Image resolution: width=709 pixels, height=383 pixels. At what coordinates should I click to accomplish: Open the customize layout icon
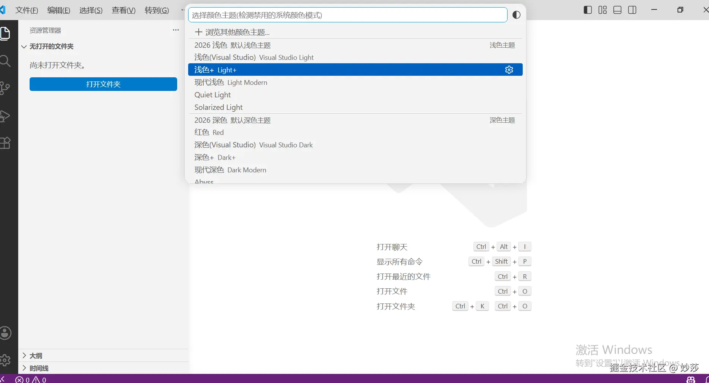tap(602, 10)
